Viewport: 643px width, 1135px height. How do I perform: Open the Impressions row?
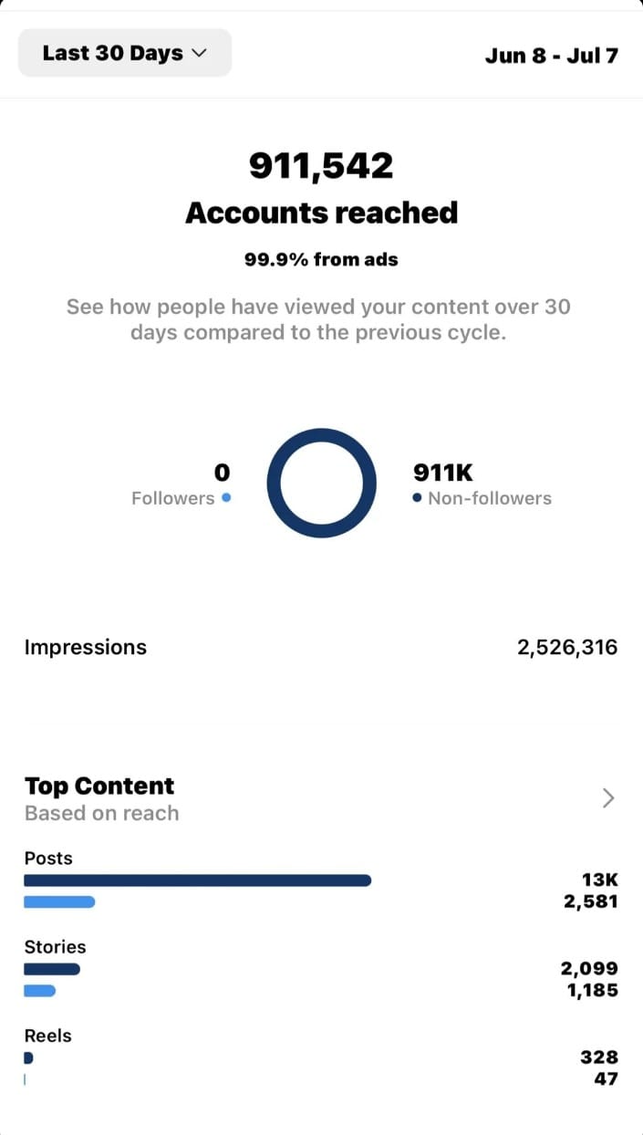click(321, 648)
